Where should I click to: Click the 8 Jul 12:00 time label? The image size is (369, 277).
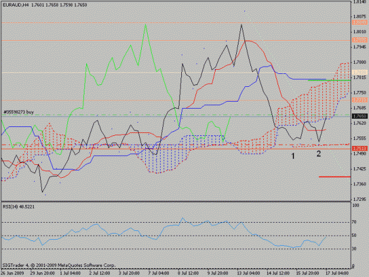188,273
